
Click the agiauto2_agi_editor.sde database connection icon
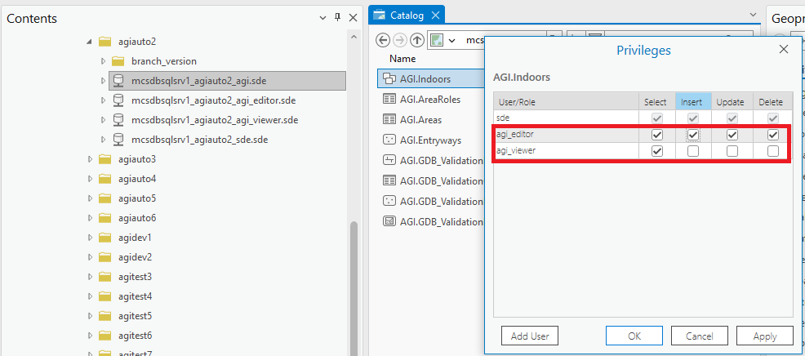point(118,100)
